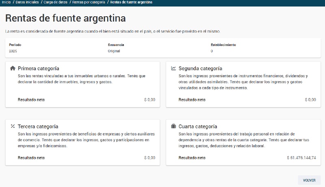Click the line chart icon for Segunda categoría
This screenshot has width=325, height=187.
pyautogui.click(x=173, y=68)
